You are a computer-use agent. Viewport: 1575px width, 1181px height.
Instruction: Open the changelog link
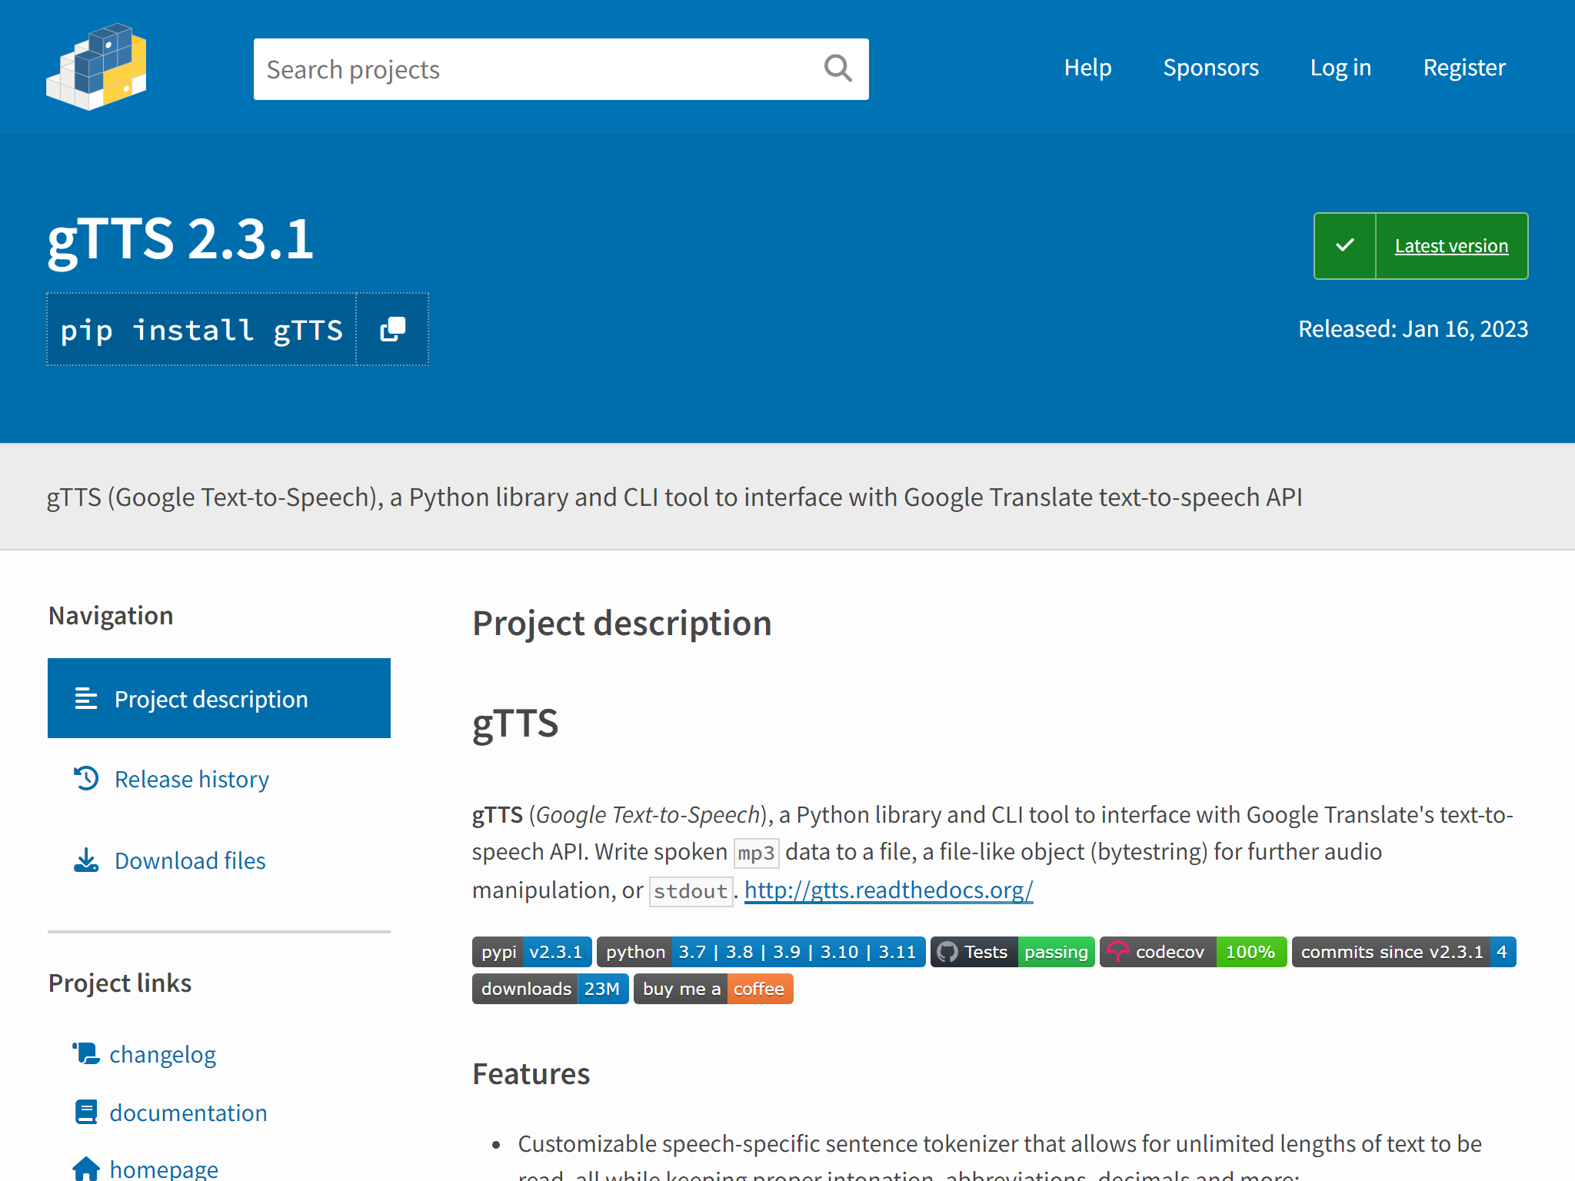(x=162, y=1054)
